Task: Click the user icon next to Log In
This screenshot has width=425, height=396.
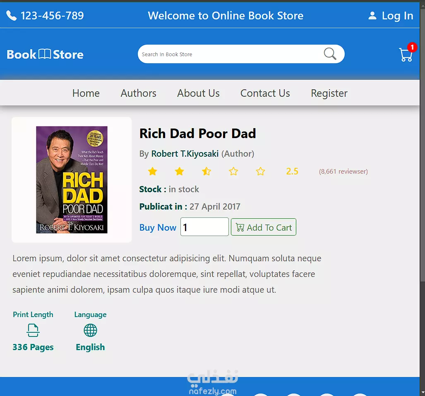Action: pos(372,15)
